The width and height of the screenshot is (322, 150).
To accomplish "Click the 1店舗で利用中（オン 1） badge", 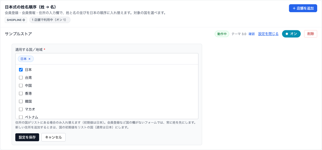I will tap(50, 20).
